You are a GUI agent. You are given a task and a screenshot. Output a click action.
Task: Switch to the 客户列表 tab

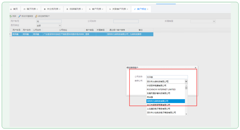(96, 9)
